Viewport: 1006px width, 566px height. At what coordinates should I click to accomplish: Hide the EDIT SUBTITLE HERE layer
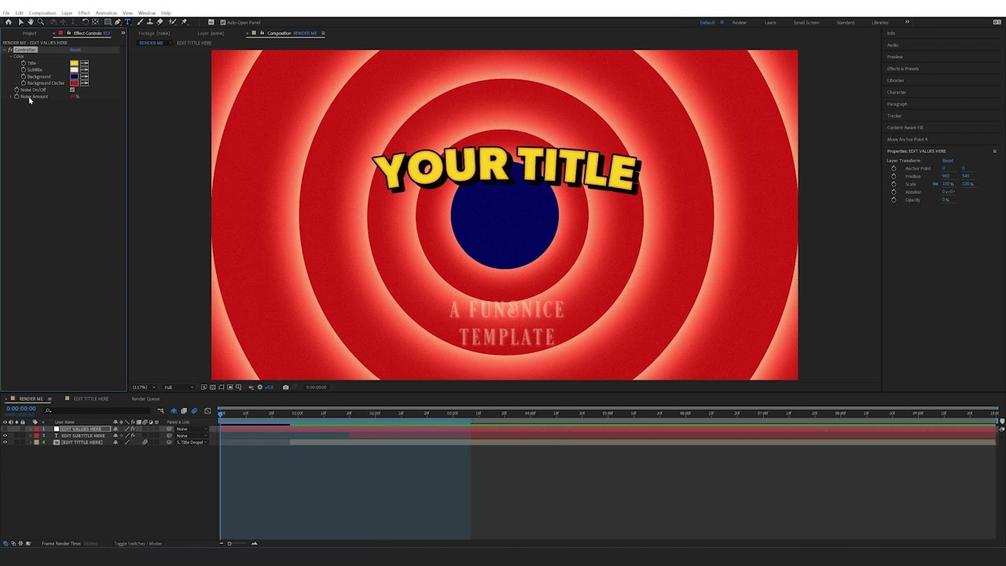click(x=5, y=436)
